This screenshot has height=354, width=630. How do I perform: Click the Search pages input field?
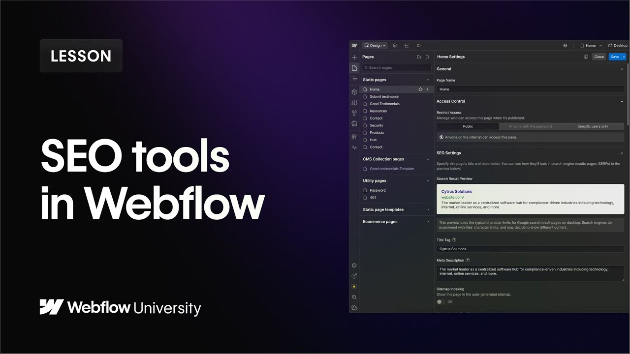pos(396,67)
